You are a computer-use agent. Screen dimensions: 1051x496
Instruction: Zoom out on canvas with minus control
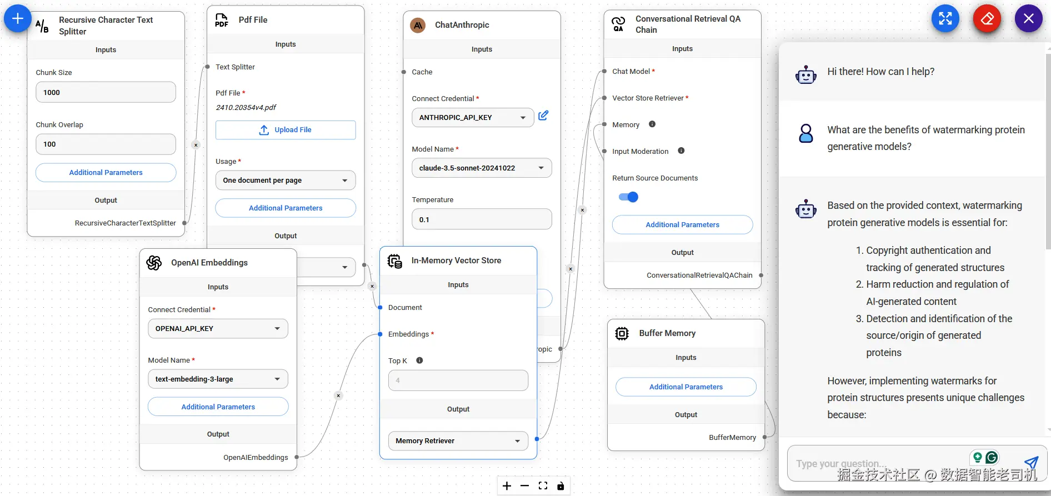click(525, 486)
